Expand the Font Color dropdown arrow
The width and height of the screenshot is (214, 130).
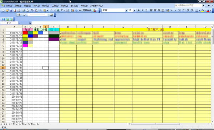tap(211, 10)
